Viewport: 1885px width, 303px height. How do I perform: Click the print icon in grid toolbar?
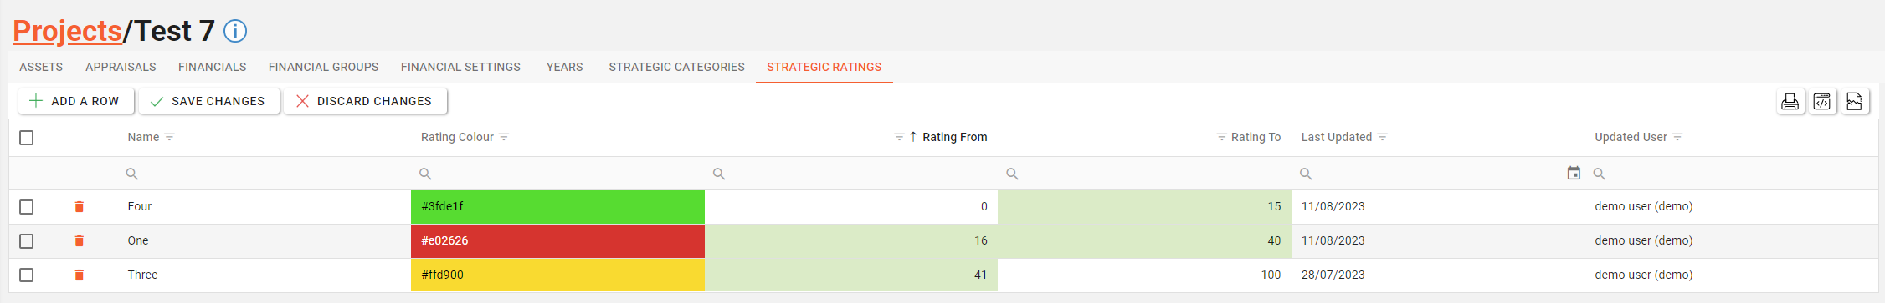pos(1790,102)
